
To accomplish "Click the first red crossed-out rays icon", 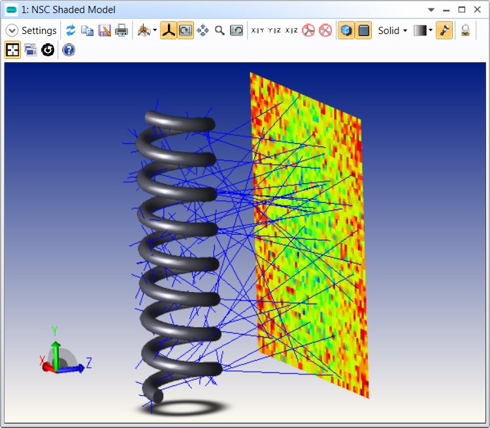I will [x=308, y=30].
